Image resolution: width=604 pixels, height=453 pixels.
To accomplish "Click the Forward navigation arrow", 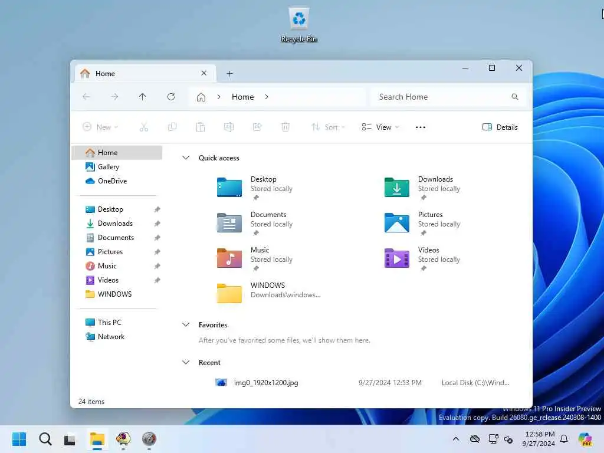I will [x=114, y=97].
